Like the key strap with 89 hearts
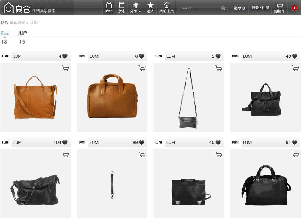 coord(141,142)
